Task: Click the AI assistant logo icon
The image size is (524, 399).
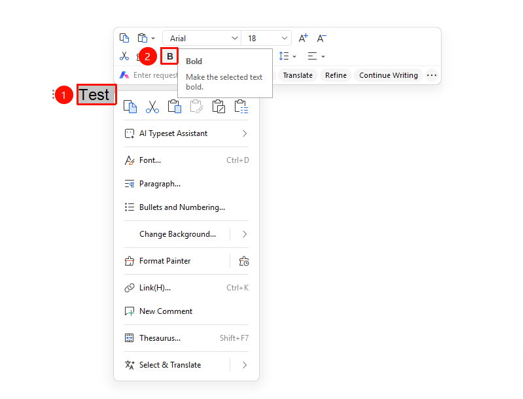Action: click(x=124, y=75)
